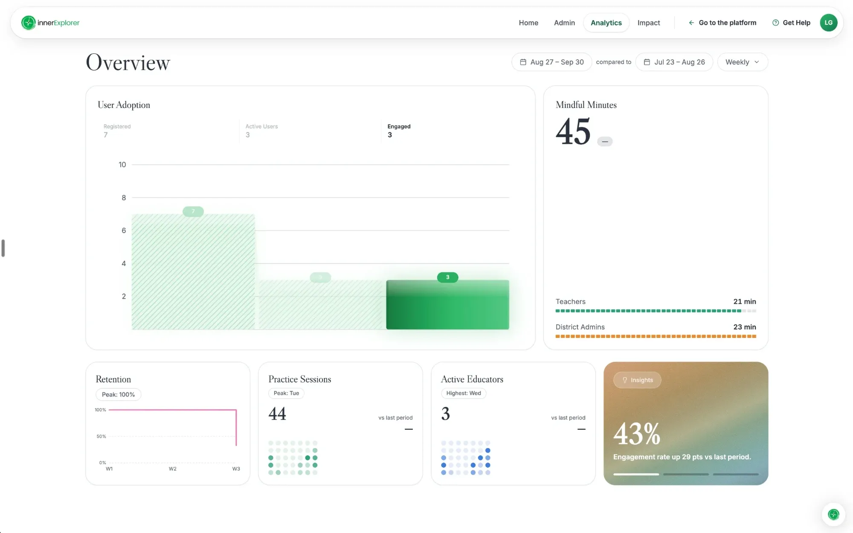Jump to third Insights slide indicator
853x533 pixels.
tap(736, 474)
